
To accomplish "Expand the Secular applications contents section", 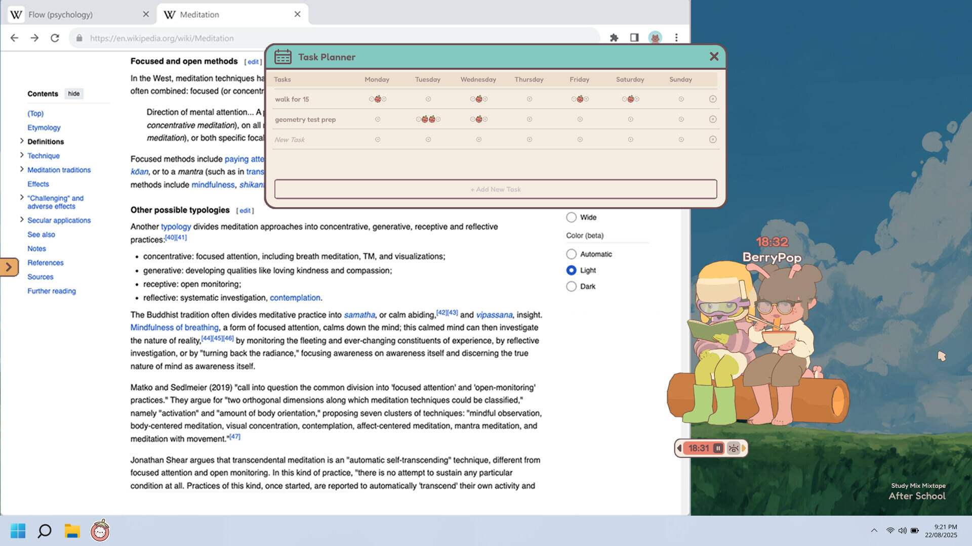I will [x=22, y=220].
